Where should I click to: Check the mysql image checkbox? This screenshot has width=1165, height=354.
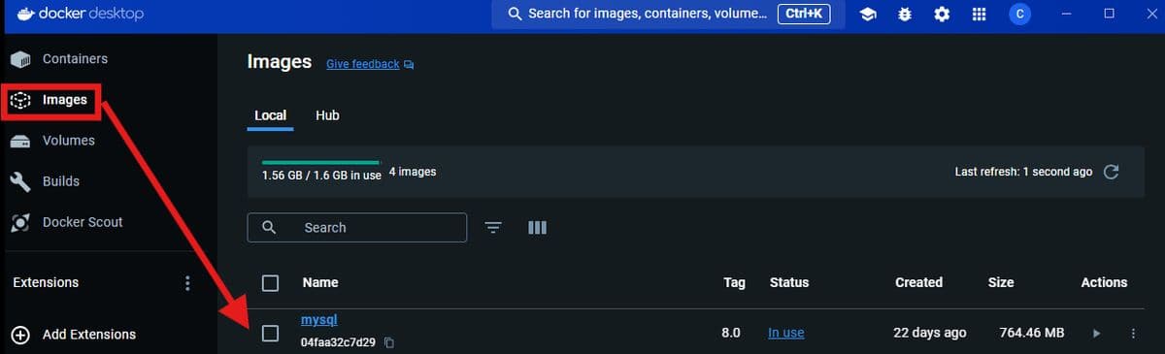[x=271, y=333]
